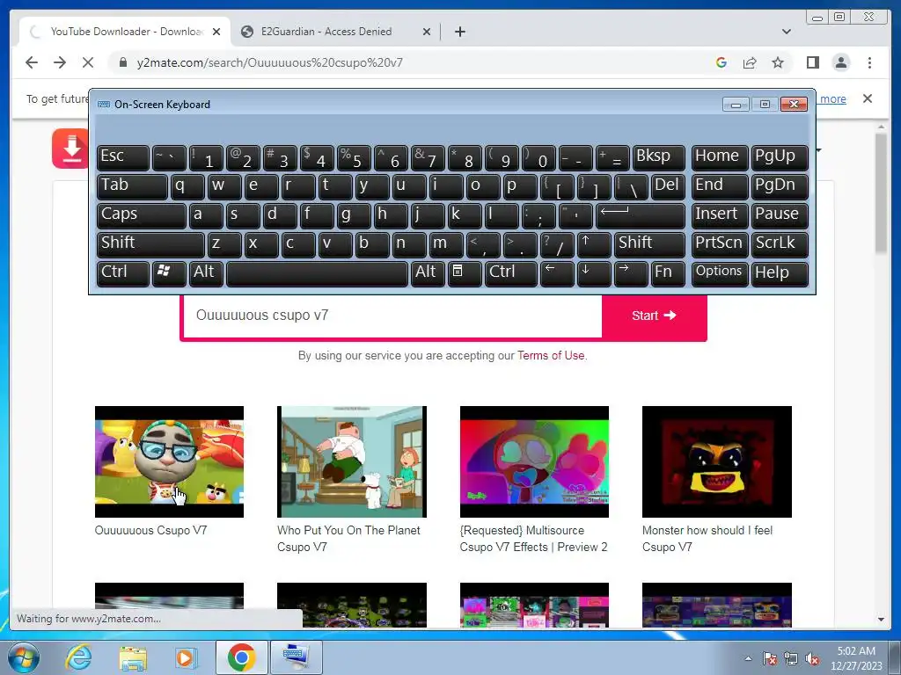Tap the Tab key on keyboard
This screenshot has height=675, width=901.
pyautogui.click(x=132, y=186)
